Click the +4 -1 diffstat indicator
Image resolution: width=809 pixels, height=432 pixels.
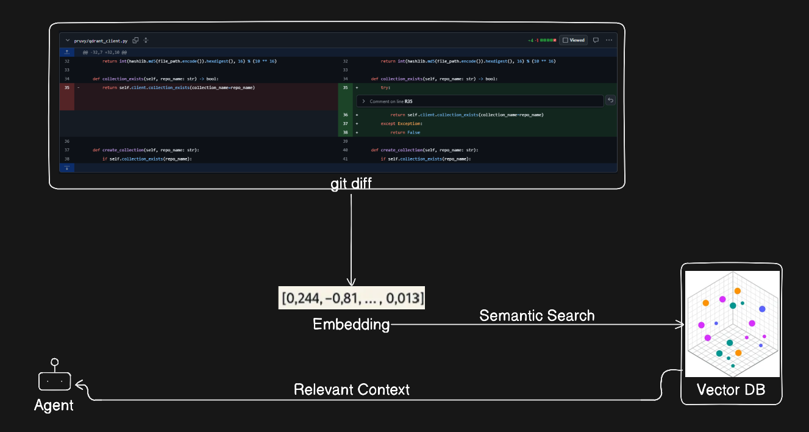coord(542,40)
